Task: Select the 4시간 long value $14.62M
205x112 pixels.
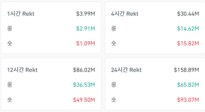Action: pyautogui.click(x=188, y=29)
